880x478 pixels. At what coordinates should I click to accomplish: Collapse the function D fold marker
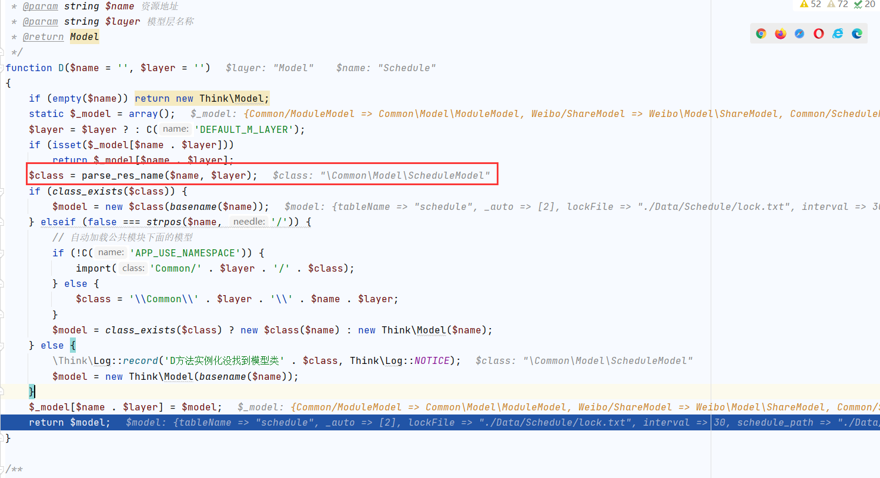(2, 68)
